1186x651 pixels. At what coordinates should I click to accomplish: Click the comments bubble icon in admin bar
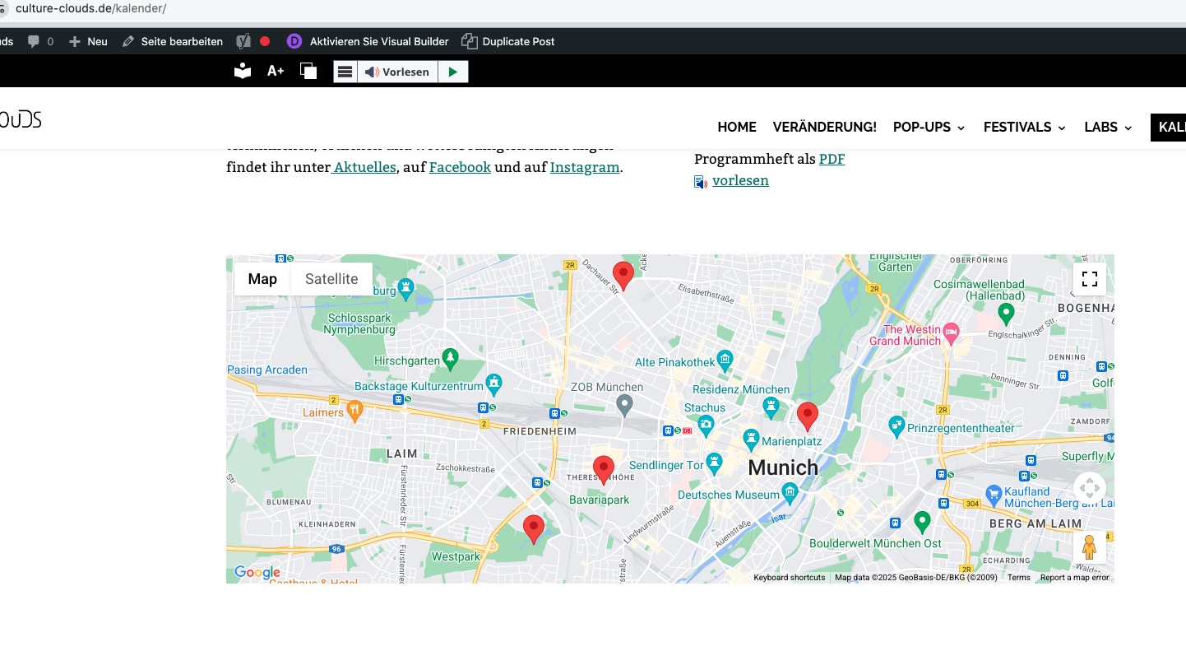coord(34,41)
